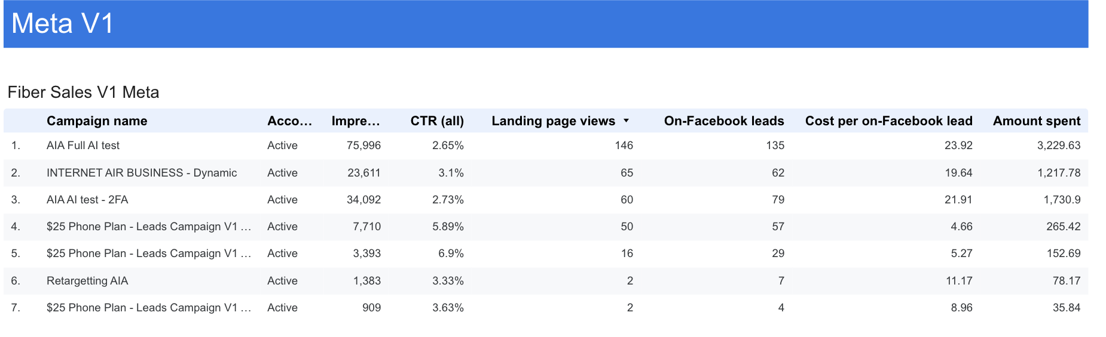This screenshot has width=1106, height=337.
Task: Click cost per lead value 8.96
Action: click(962, 308)
